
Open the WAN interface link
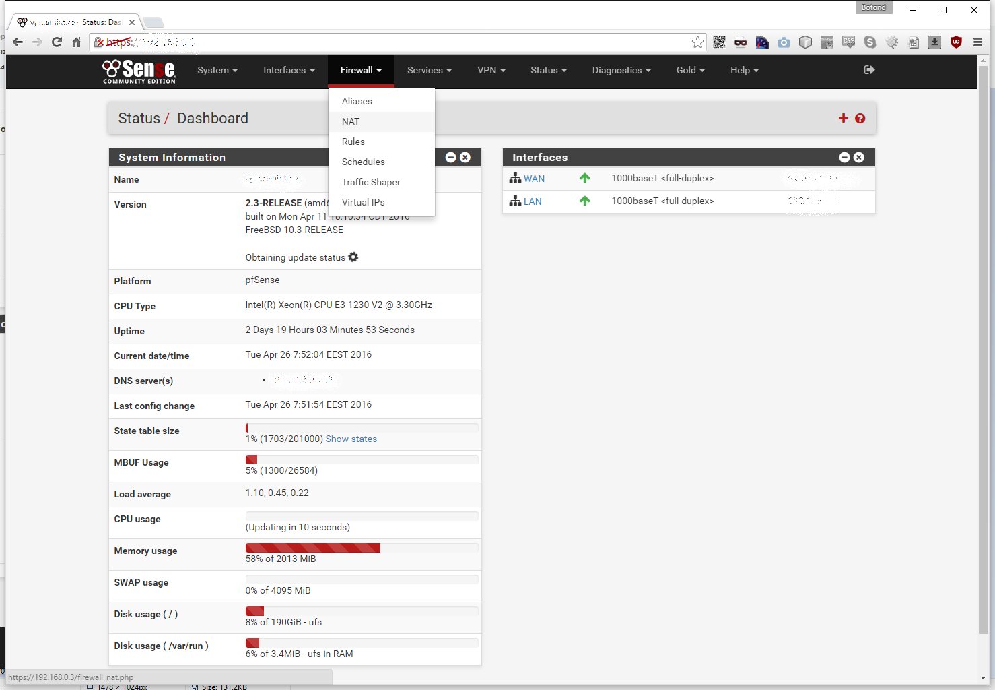534,179
